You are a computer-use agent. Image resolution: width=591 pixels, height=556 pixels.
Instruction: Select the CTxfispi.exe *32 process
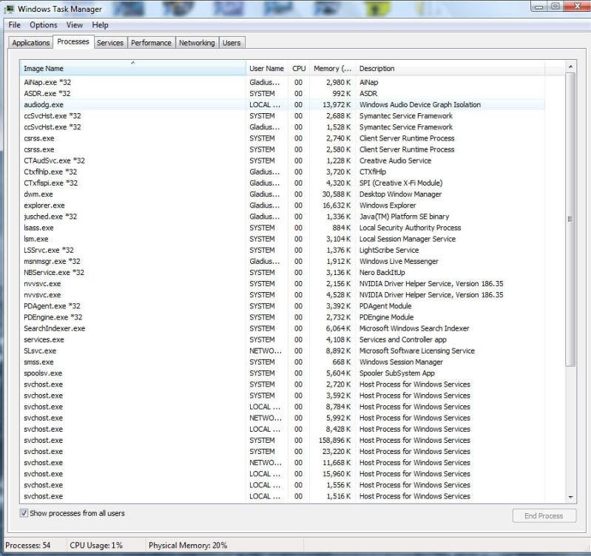(x=283, y=183)
